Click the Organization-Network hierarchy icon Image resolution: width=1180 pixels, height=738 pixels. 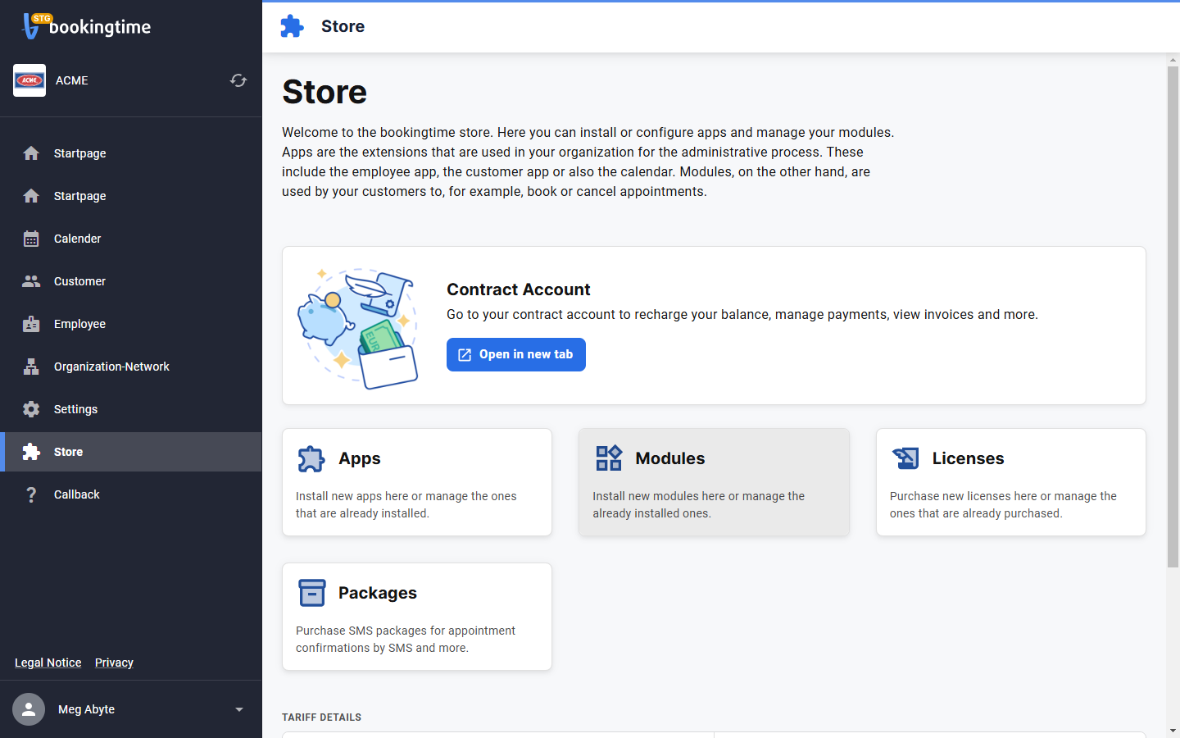[x=31, y=367]
